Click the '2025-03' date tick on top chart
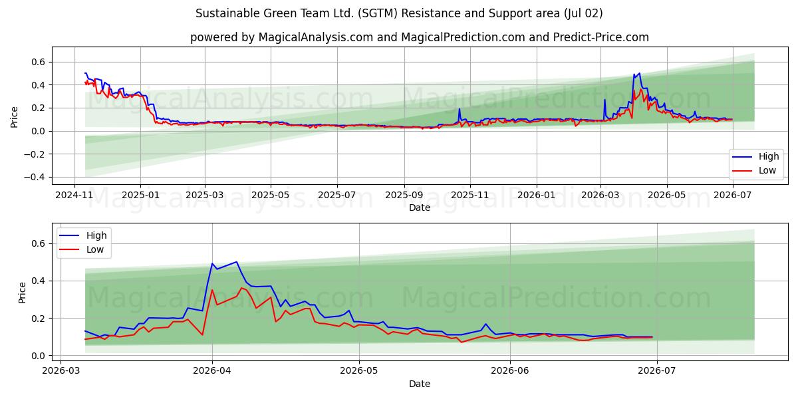 click(x=204, y=195)
